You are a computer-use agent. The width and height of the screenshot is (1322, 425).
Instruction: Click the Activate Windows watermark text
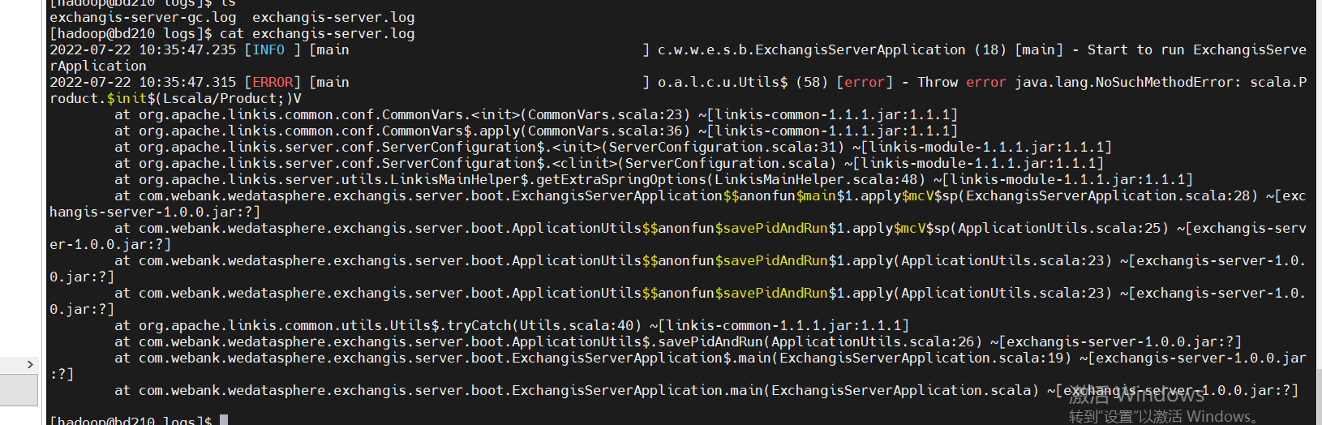tap(1135, 396)
